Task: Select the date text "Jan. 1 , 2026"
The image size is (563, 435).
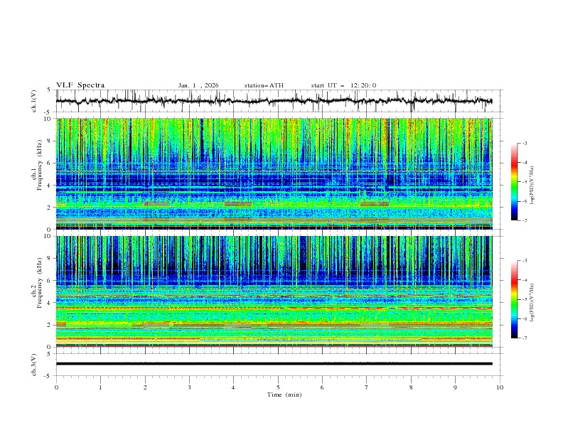Action: point(198,85)
